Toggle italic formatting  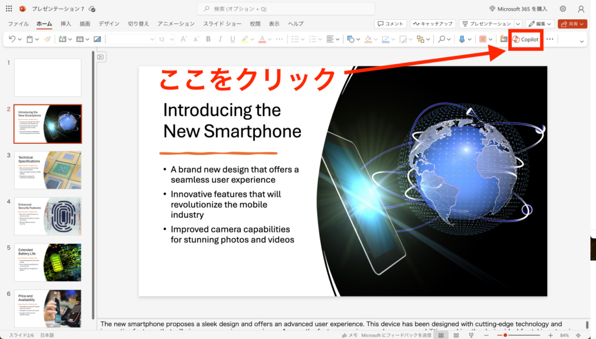220,40
